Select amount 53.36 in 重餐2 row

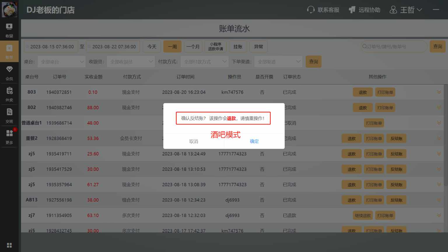click(x=93, y=139)
